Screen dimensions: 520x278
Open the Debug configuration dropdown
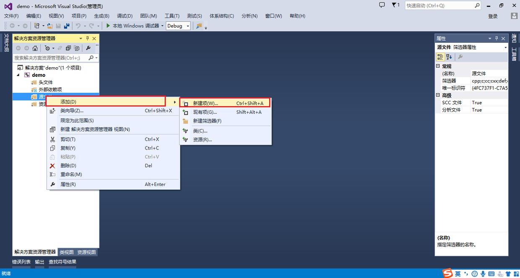click(x=187, y=26)
